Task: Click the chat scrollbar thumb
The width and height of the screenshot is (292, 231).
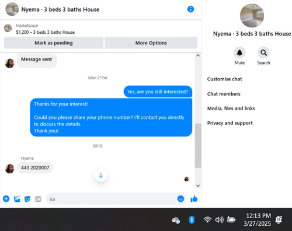Action: pos(198,145)
